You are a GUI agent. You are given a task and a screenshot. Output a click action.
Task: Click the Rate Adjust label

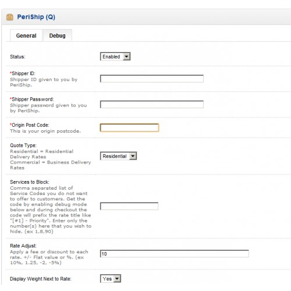(x=23, y=246)
